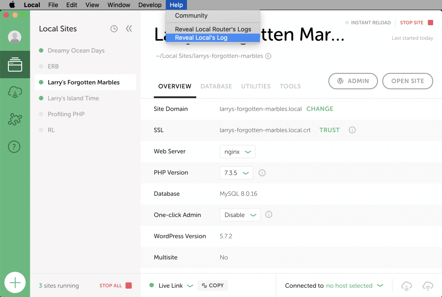This screenshot has height=297, width=442.
Task: Select the Local Sites panel icon
Action: pos(15,64)
